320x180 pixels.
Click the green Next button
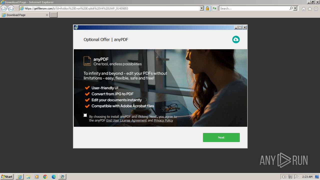tap(221, 137)
